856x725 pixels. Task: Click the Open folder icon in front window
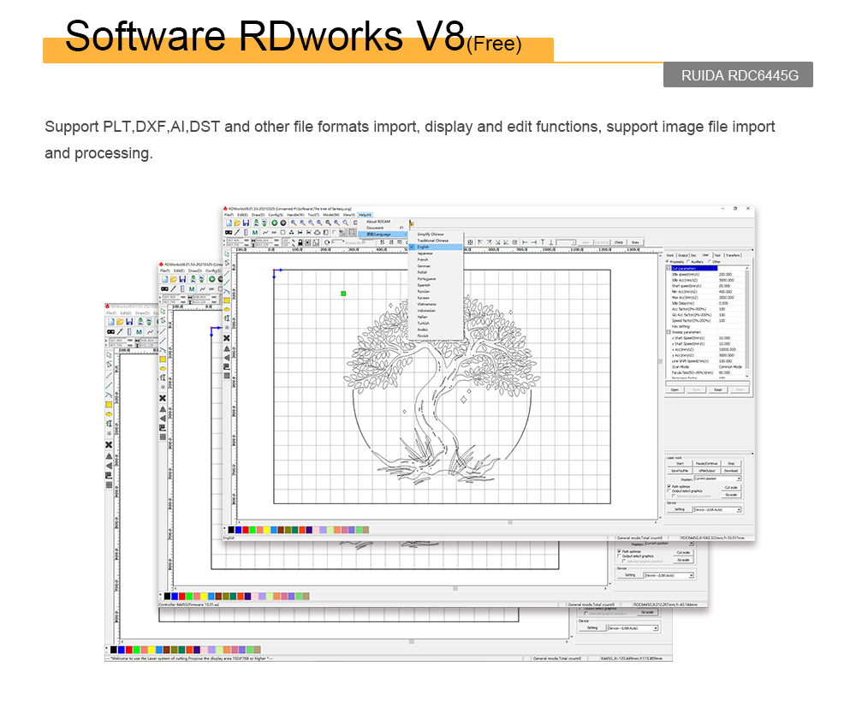pyautogui.click(x=237, y=223)
